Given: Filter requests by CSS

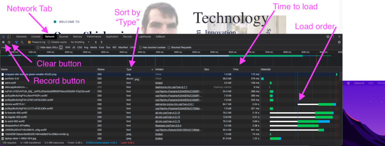Looking at the screenshot, I should (80, 48).
